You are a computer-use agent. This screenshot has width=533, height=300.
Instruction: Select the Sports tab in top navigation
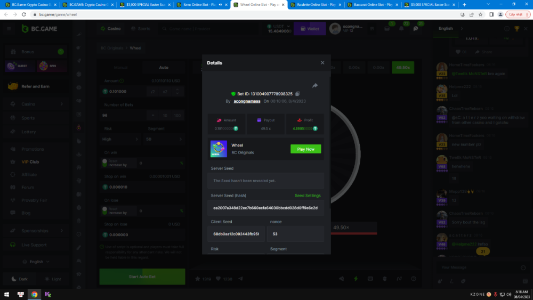click(140, 29)
